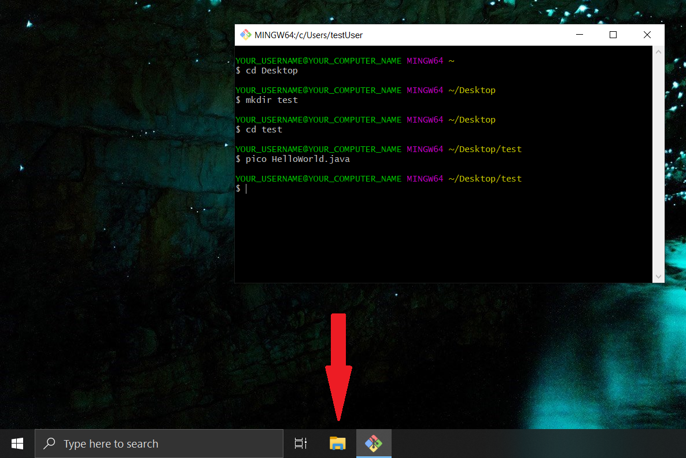Click the terminal scrollbar down arrow
The image size is (686, 458).
pos(658,276)
